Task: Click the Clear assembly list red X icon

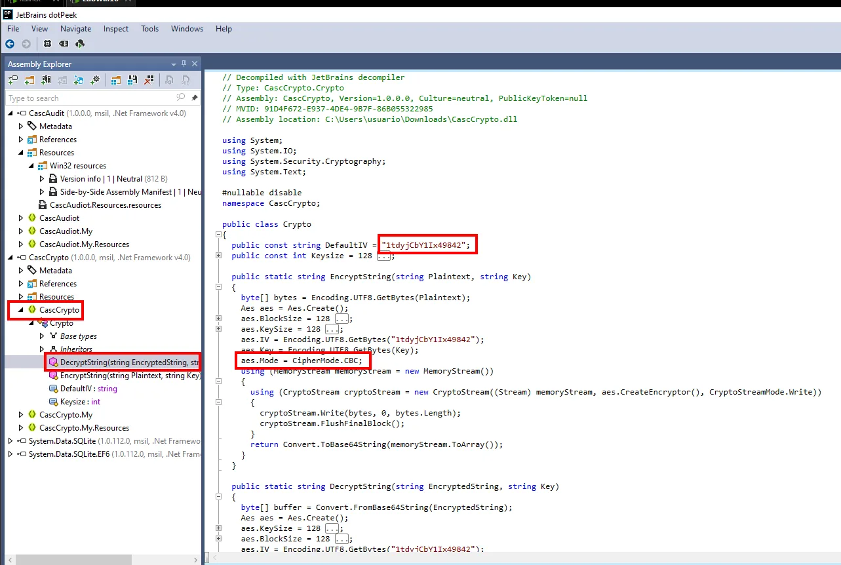Action: click(149, 80)
